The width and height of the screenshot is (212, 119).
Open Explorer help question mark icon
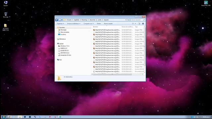coord(143,23)
